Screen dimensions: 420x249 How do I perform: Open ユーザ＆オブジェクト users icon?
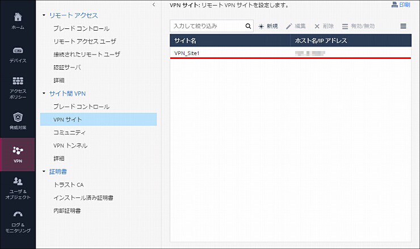point(18,182)
